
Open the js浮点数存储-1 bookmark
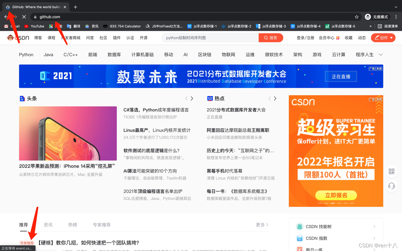click(x=202, y=26)
